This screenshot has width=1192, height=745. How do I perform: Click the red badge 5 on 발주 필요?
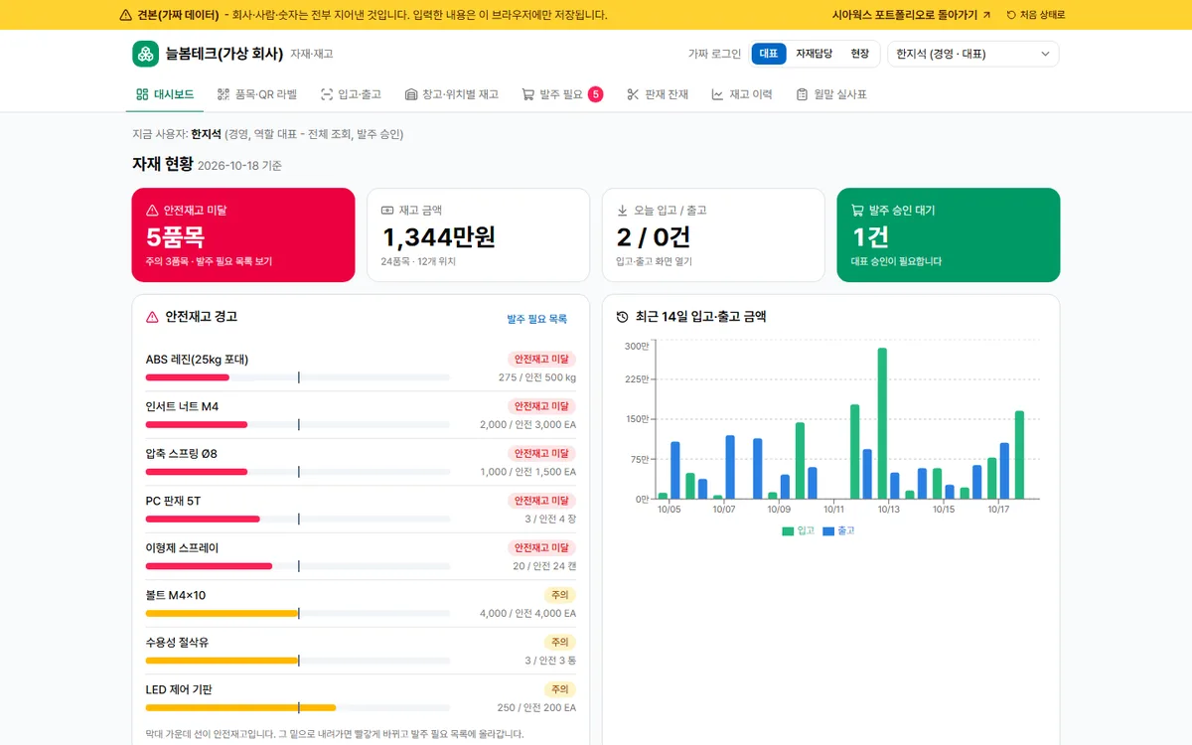point(596,94)
